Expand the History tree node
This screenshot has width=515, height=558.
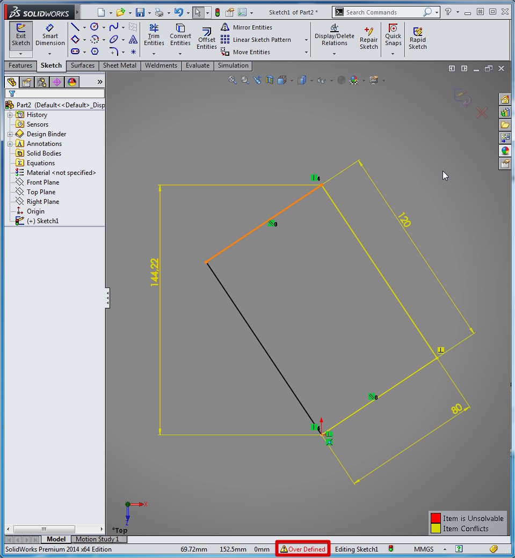10,115
